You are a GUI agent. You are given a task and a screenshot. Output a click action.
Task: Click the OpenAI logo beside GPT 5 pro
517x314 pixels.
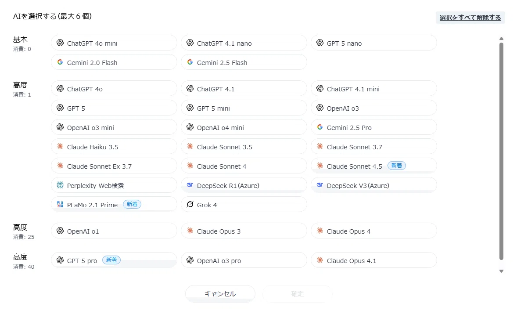pyautogui.click(x=60, y=260)
